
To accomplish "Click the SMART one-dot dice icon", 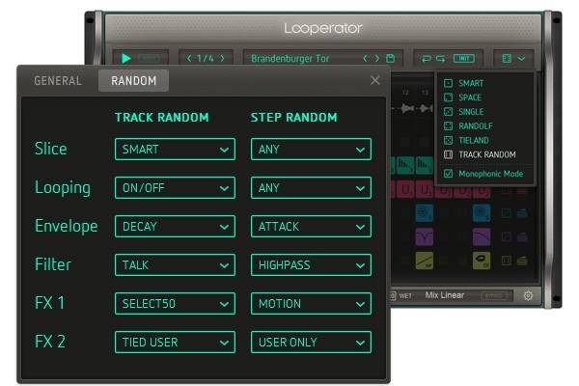I will point(448,83).
